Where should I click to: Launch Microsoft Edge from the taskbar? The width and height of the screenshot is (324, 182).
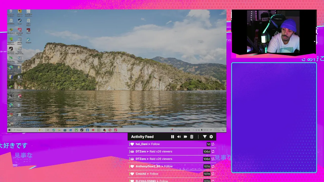tap(54, 130)
